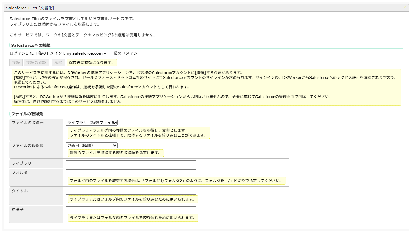
Task: Click the Salesforceへの接続 section heading
Action: pos(31,45)
